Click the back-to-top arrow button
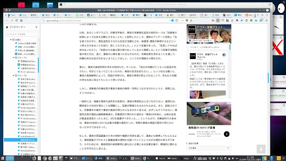286x161 pixels. pyautogui.click(x=261, y=149)
